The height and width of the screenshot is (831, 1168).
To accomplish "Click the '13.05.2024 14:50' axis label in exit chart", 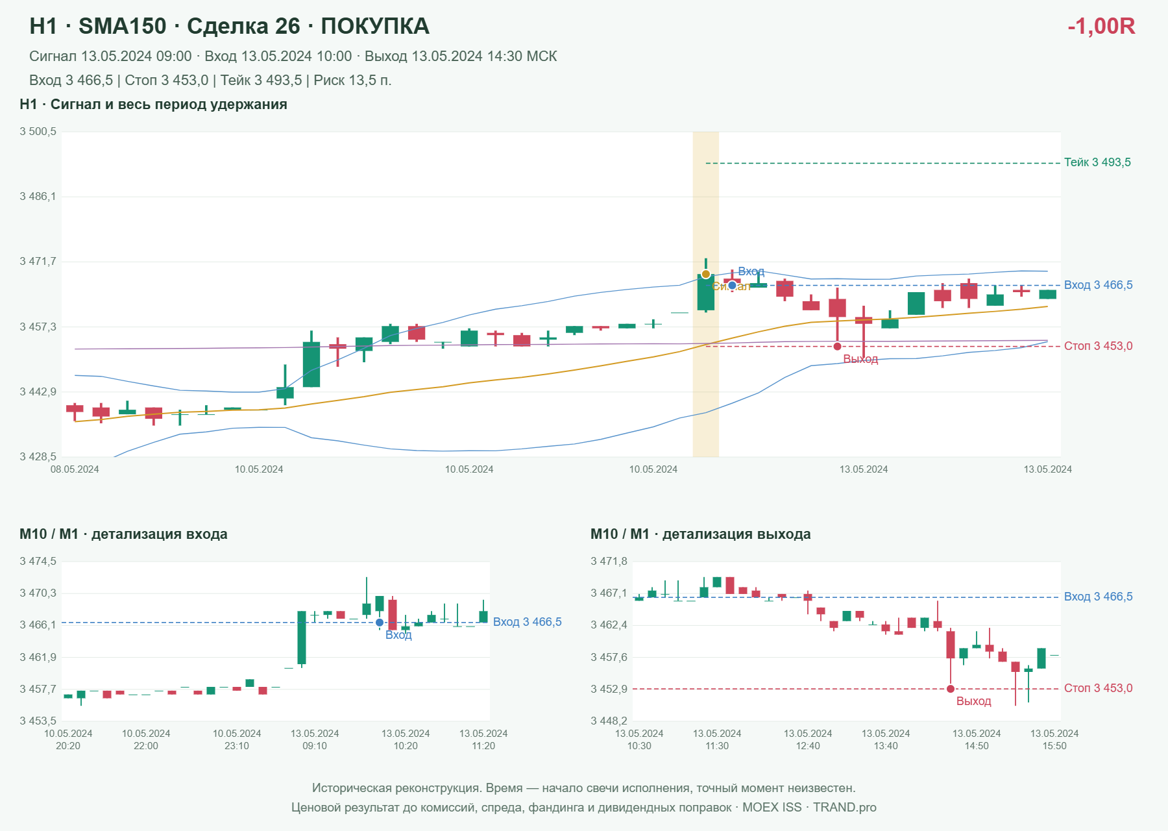I will pos(977,739).
